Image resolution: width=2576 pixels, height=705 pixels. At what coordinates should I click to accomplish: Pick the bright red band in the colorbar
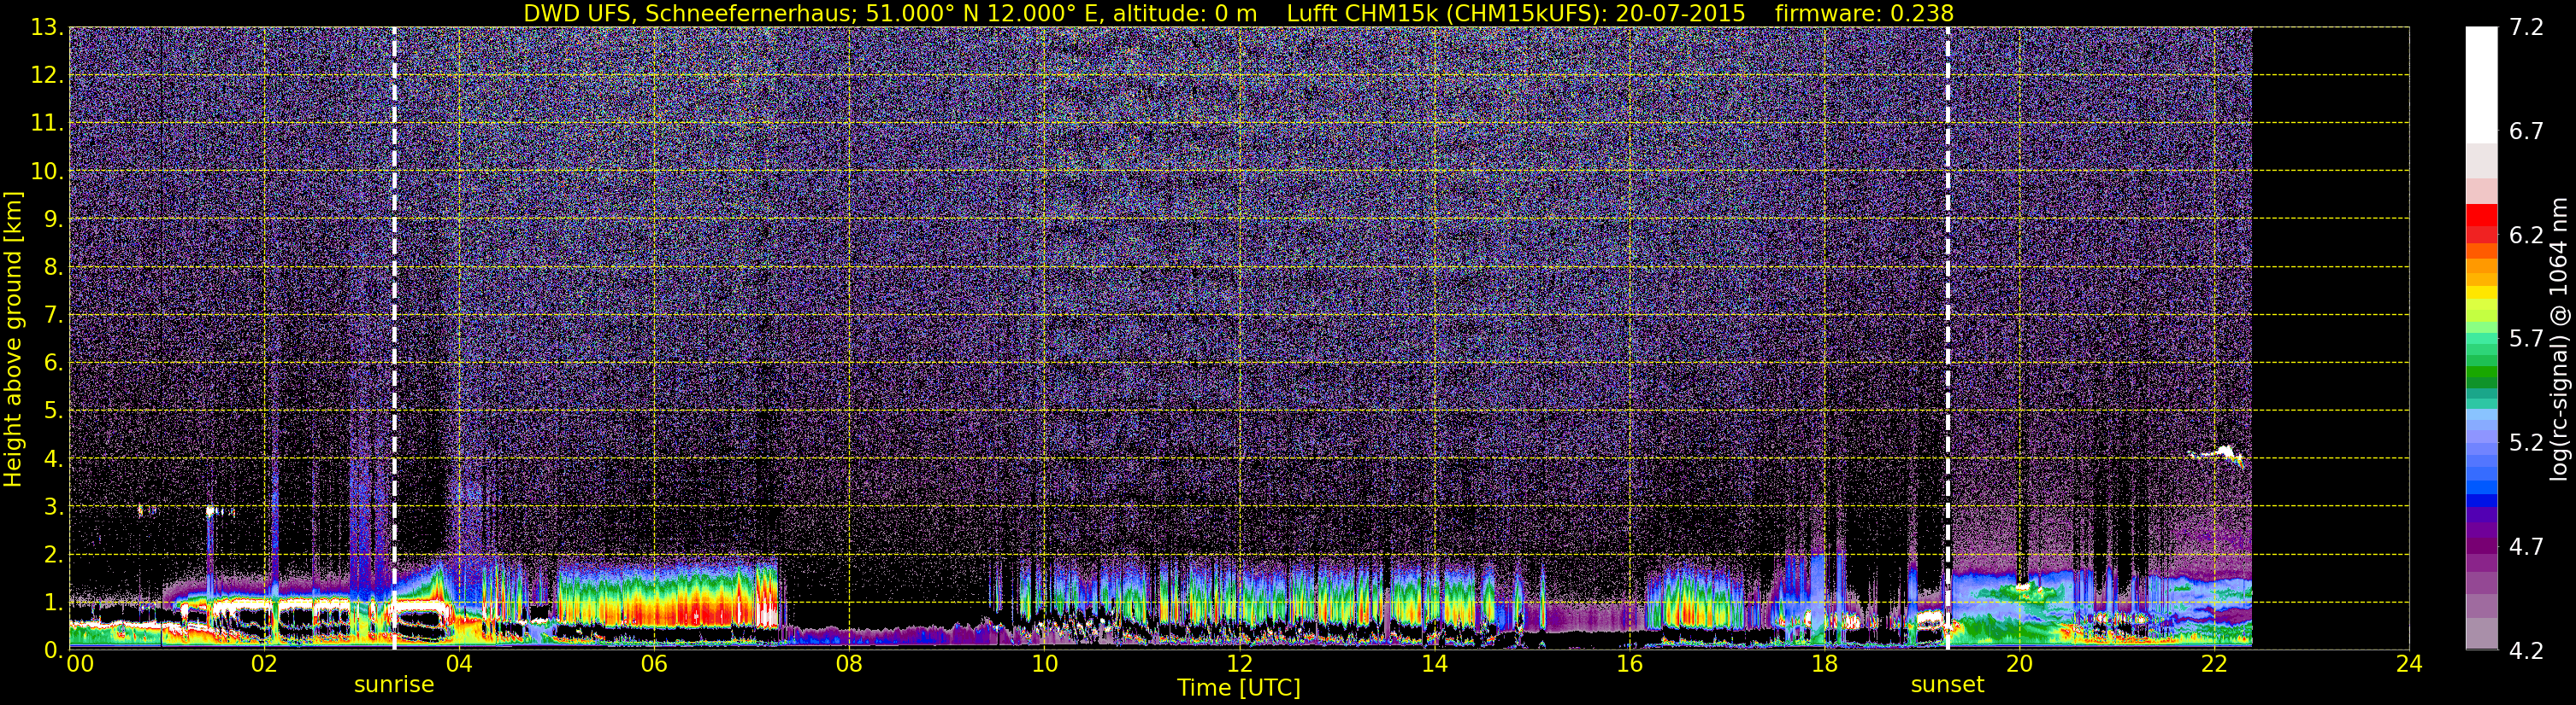2481,215
